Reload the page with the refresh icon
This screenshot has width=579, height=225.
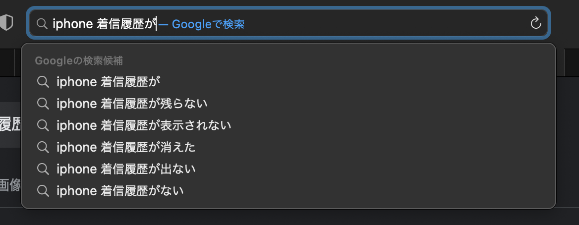[x=535, y=23]
